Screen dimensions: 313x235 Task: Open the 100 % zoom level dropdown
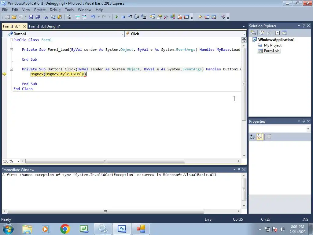pos(18,161)
